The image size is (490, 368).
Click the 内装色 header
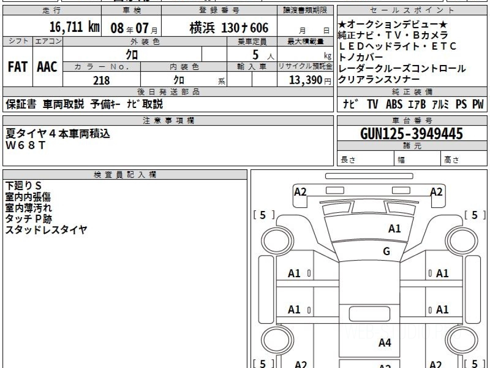point(184,67)
